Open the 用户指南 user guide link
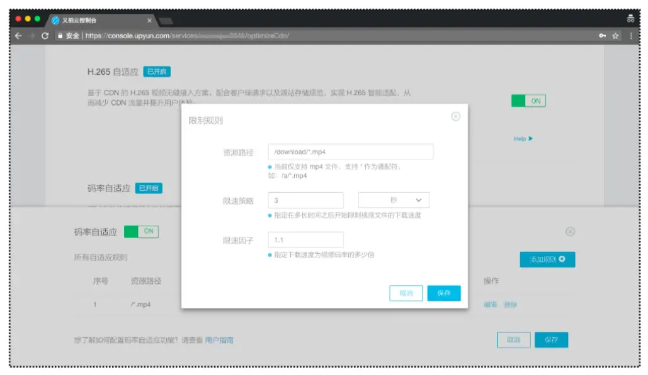Viewport: 648px width, 375px height. [219, 340]
